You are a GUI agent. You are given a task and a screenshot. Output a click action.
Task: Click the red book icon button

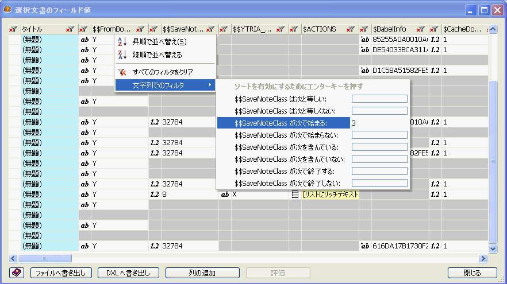coord(16,273)
